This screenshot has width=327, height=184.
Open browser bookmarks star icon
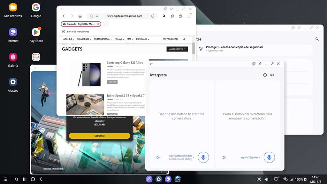pyautogui.click(x=172, y=16)
